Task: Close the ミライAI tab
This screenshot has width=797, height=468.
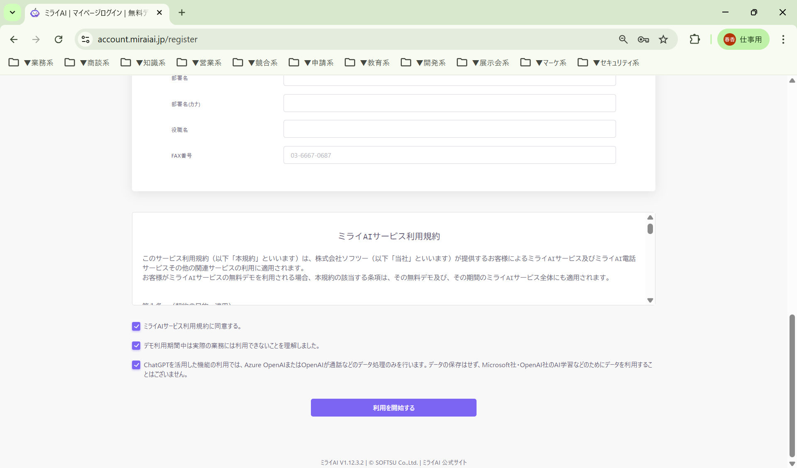Action: tap(159, 13)
